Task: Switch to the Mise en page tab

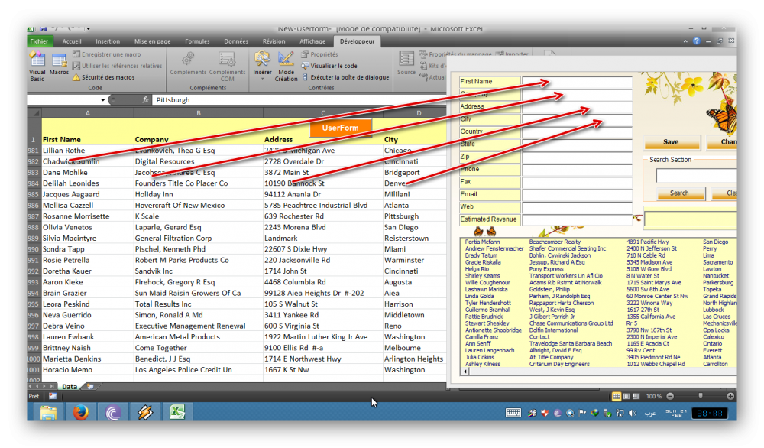Action: pos(153,41)
